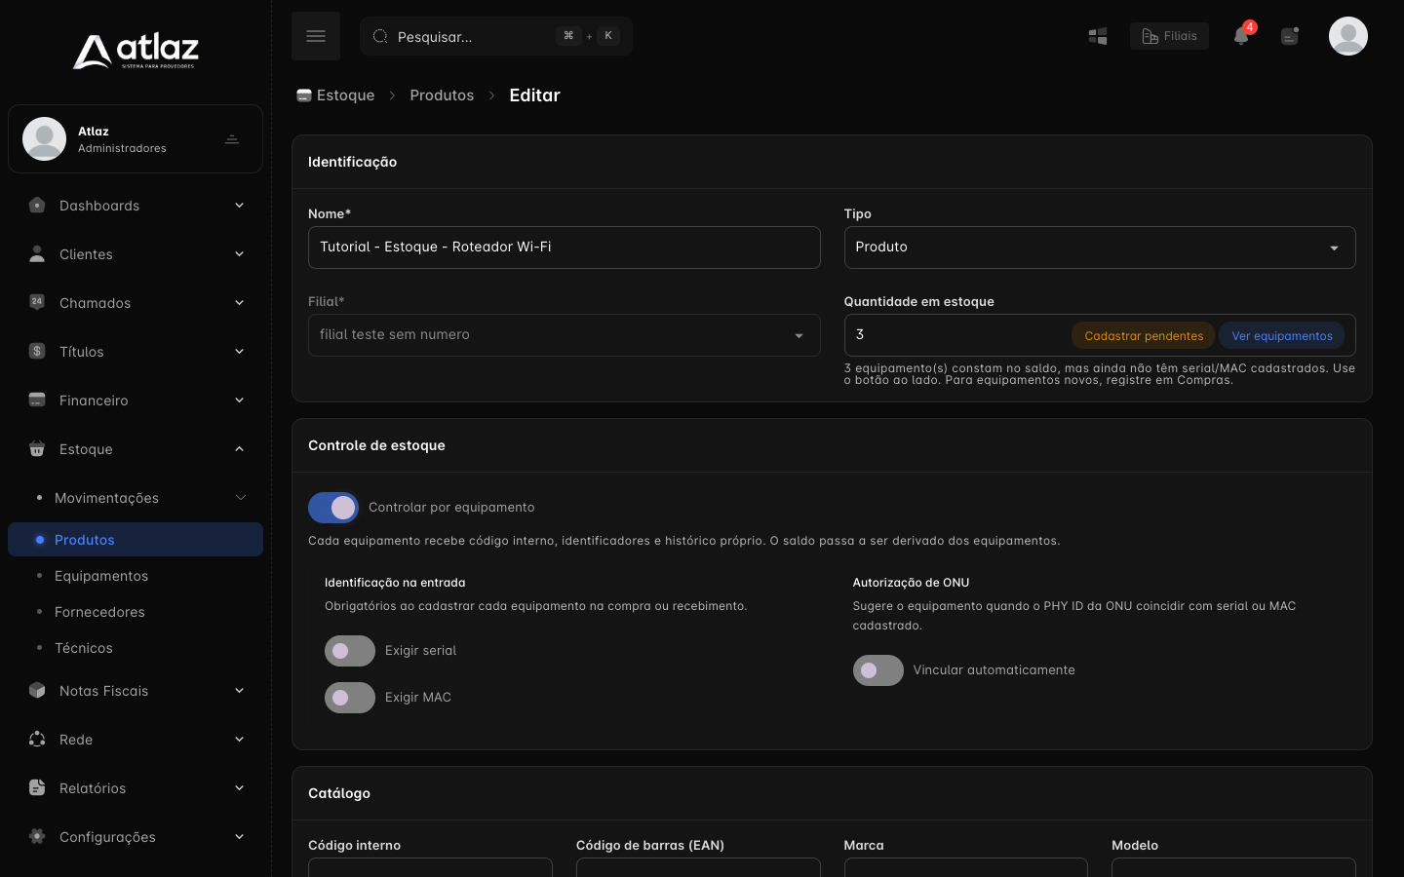The width and height of the screenshot is (1404, 877).
Task: Click the Cadastrar pendentes button
Action: coord(1144,336)
